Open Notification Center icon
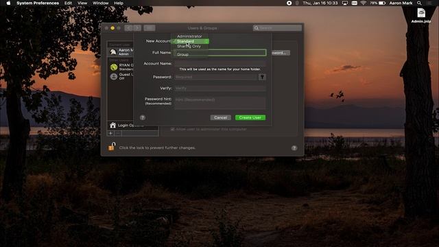Viewport: 439px width, 247px height. [x=429, y=3]
